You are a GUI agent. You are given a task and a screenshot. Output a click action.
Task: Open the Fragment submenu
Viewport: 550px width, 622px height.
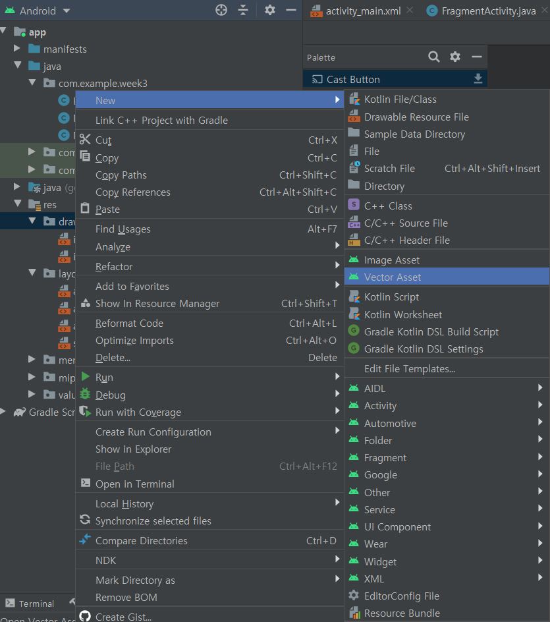coord(447,458)
